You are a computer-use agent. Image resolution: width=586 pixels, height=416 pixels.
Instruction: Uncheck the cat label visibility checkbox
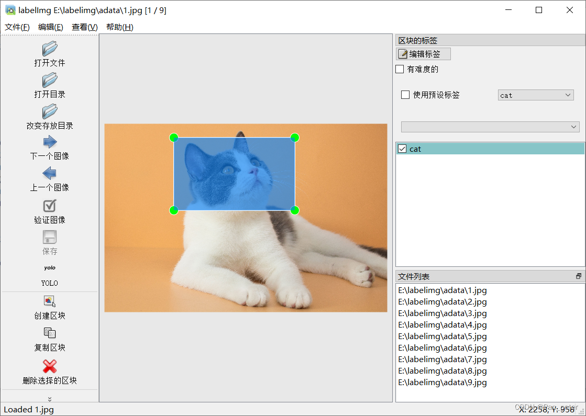[x=402, y=149]
